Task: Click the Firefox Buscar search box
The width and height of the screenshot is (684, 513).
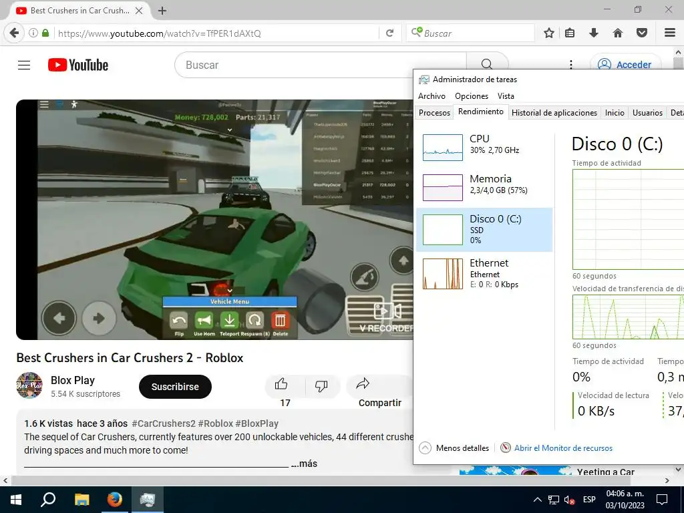Action: pos(471,33)
